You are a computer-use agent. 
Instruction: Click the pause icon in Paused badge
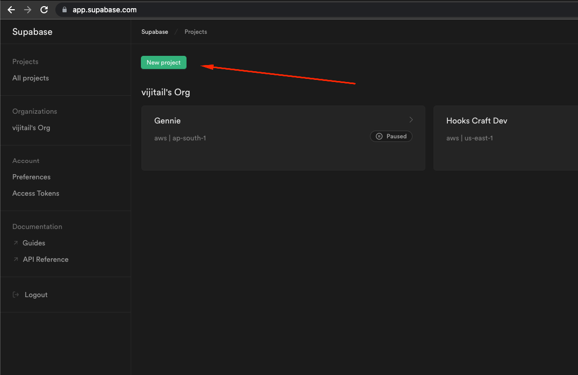click(379, 136)
